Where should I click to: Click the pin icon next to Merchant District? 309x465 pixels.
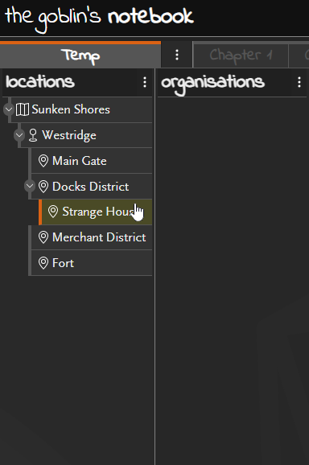point(43,237)
